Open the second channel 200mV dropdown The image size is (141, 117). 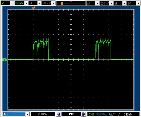tap(54, 3)
